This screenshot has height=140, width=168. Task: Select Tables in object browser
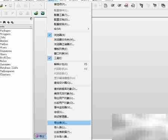point(4,44)
